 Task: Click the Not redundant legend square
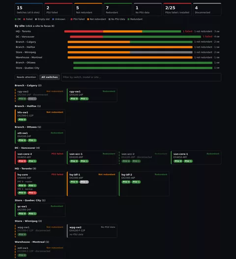point(88,19)
